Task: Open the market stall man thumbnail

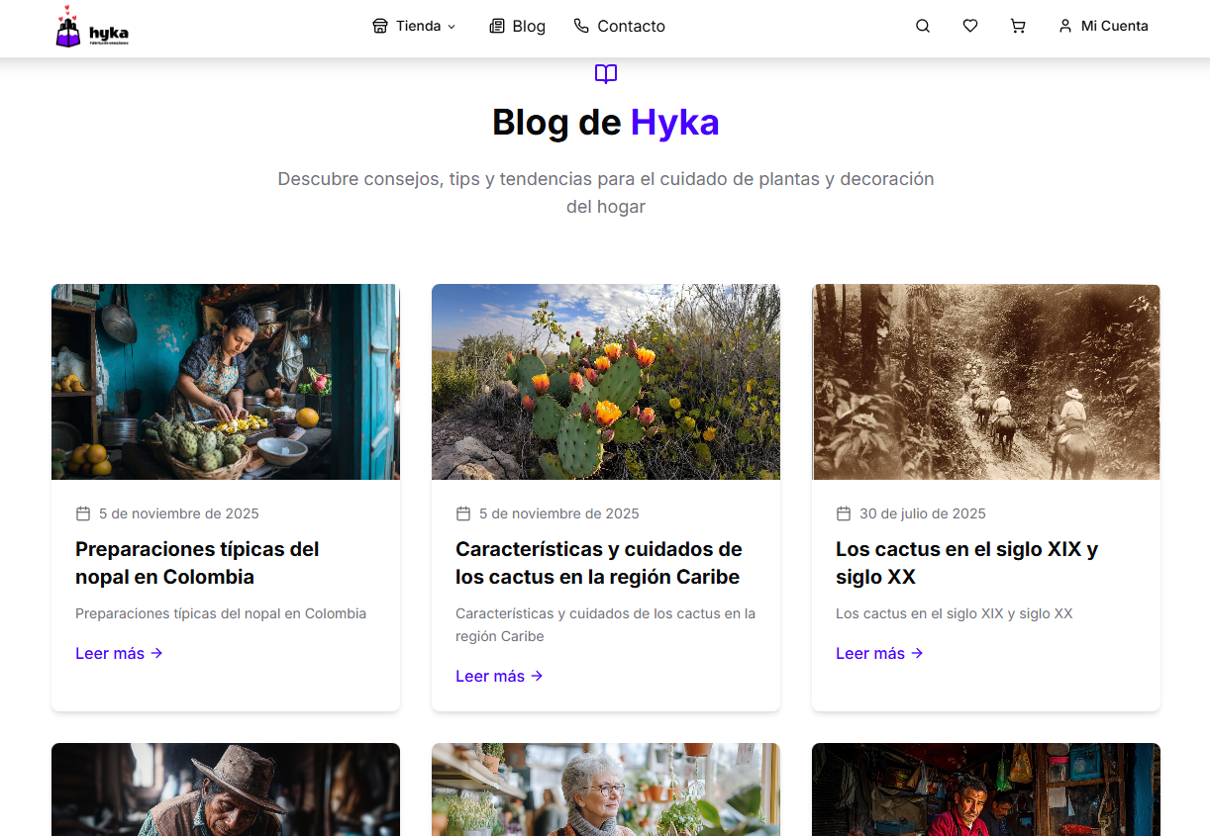Action: click(986, 790)
